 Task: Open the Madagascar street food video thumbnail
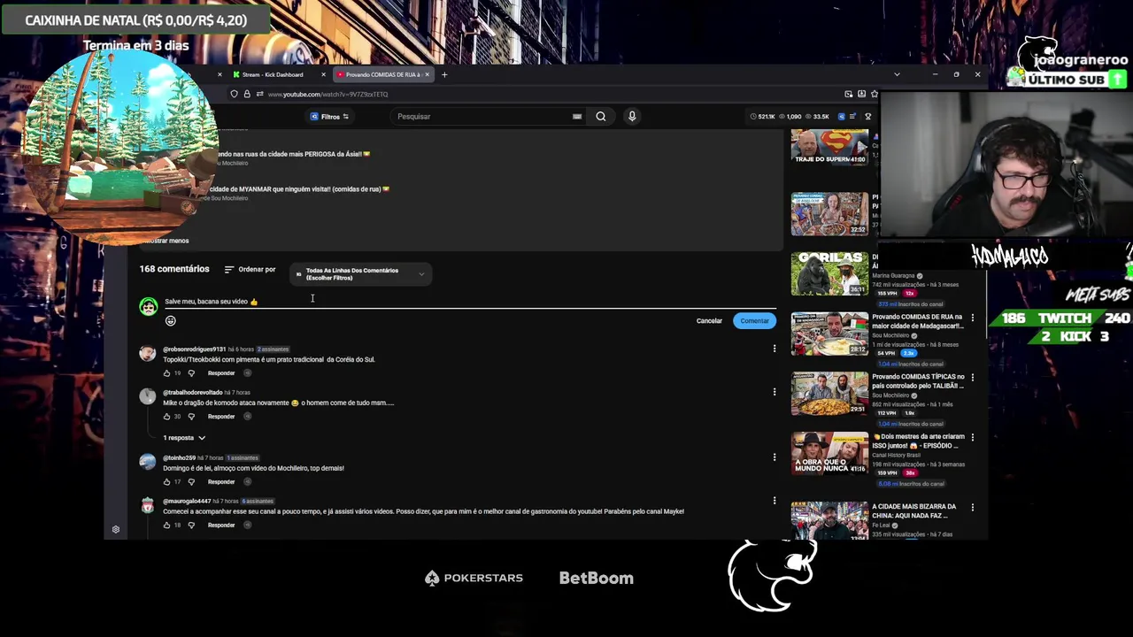829,334
